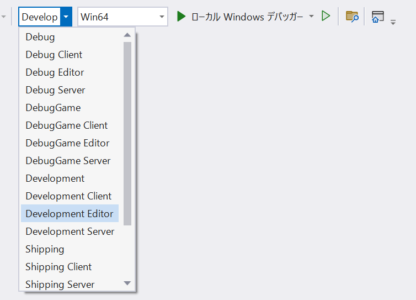Image resolution: width=416 pixels, height=300 pixels.
Task: Choose the highlighted Development Editor entry
Action: (70, 213)
